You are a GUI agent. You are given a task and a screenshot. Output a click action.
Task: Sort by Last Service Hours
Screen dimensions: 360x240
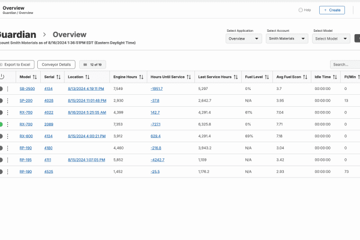point(236,77)
